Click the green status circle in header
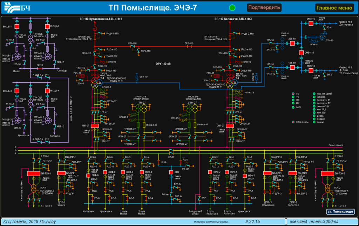The image size is (359, 226). pyautogui.click(x=232, y=8)
